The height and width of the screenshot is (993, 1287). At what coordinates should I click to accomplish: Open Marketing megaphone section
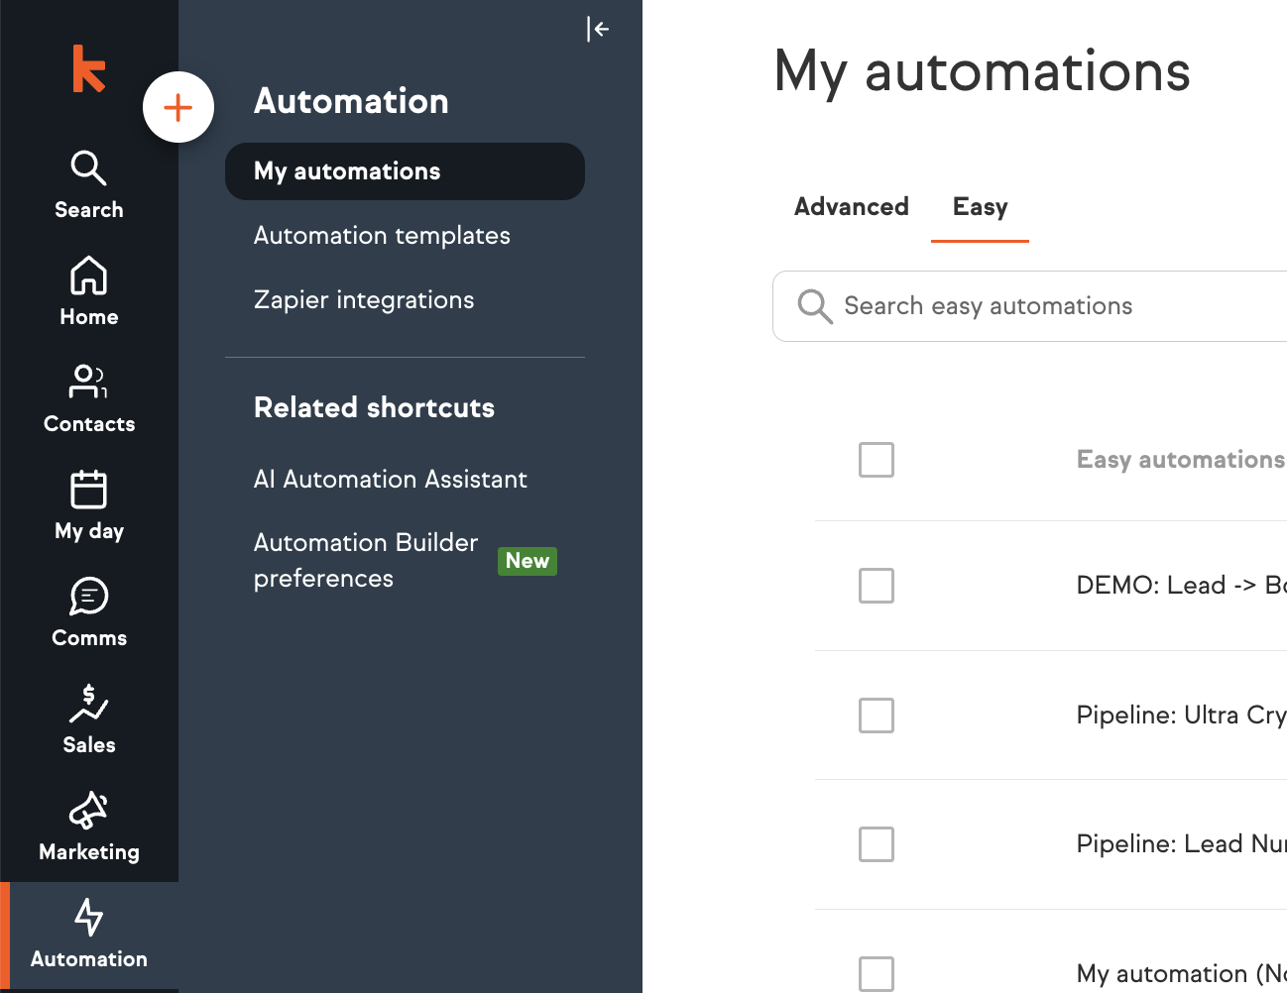click(x=88, y=827)
